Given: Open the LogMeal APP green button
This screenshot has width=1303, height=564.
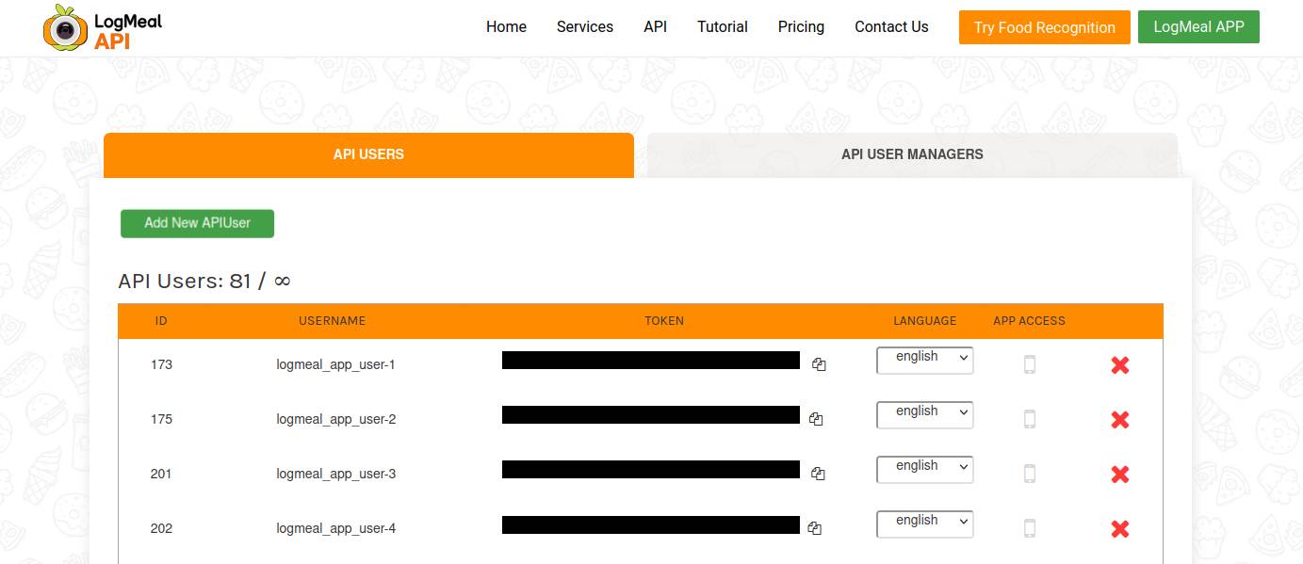Looking at the screenshot, I should [1198, 27].
